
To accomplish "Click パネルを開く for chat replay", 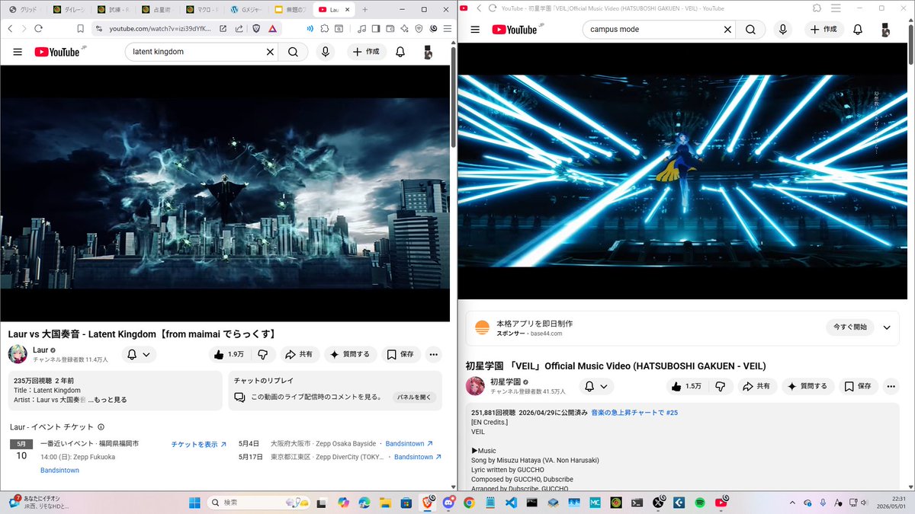I will tap(415, 397).
